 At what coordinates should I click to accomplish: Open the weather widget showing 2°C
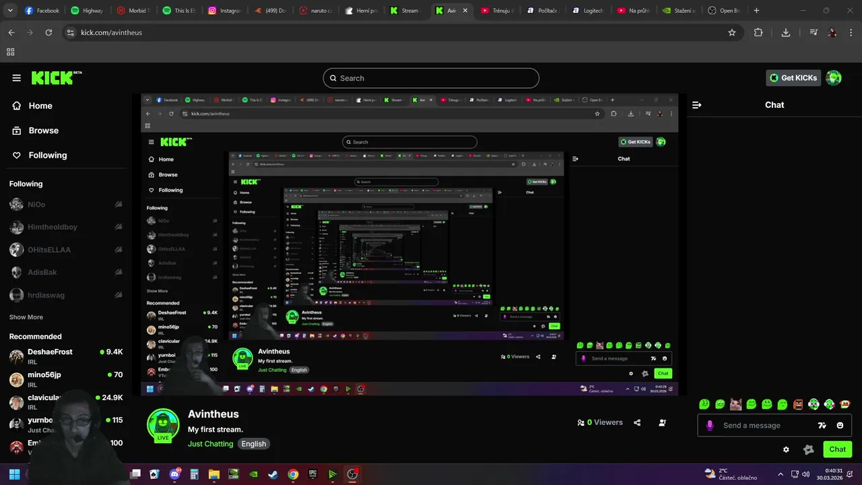point(730,474)
